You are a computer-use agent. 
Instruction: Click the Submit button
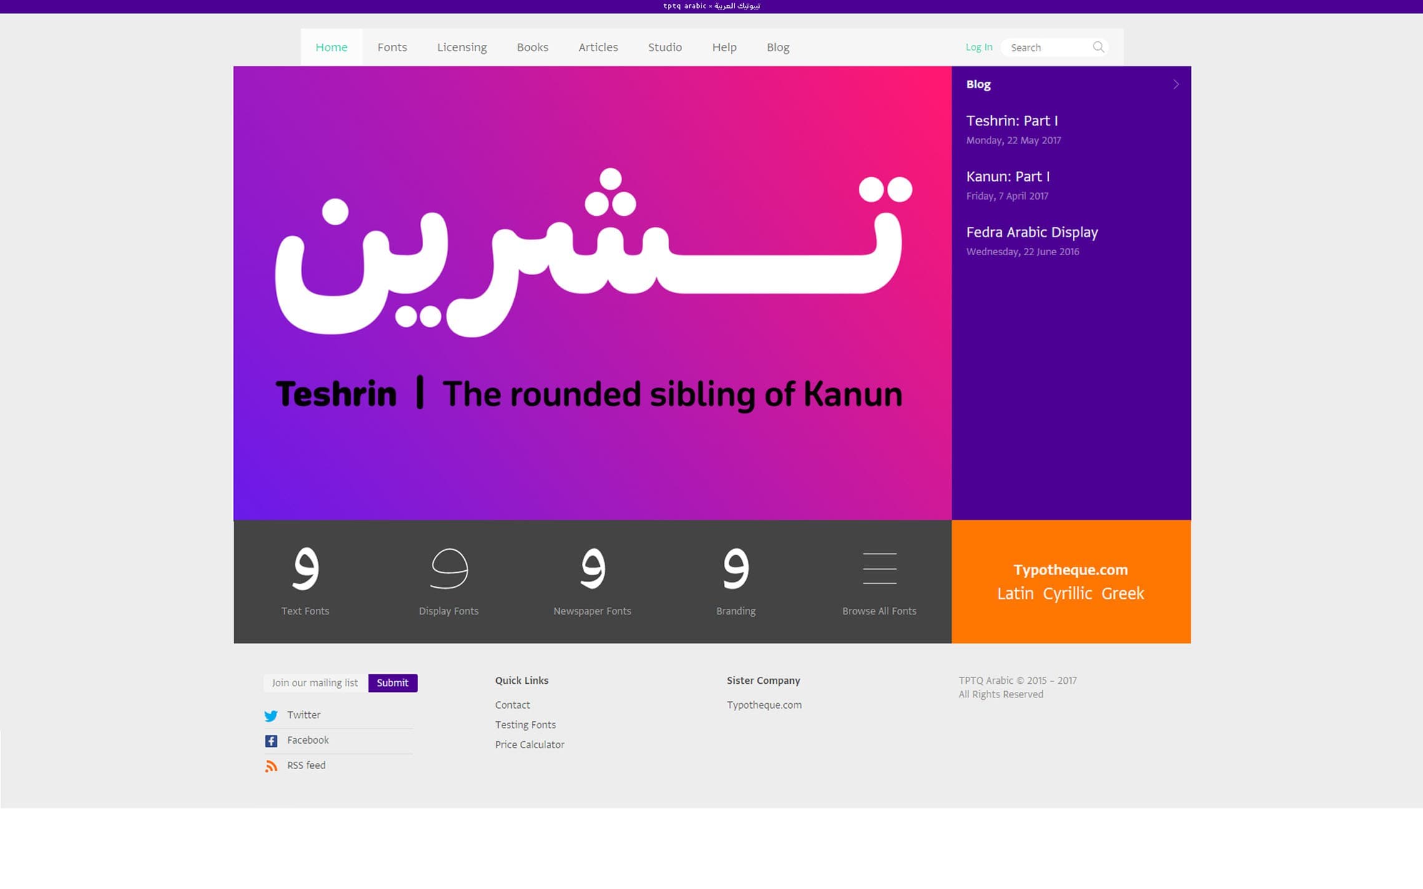click(393, 683)
